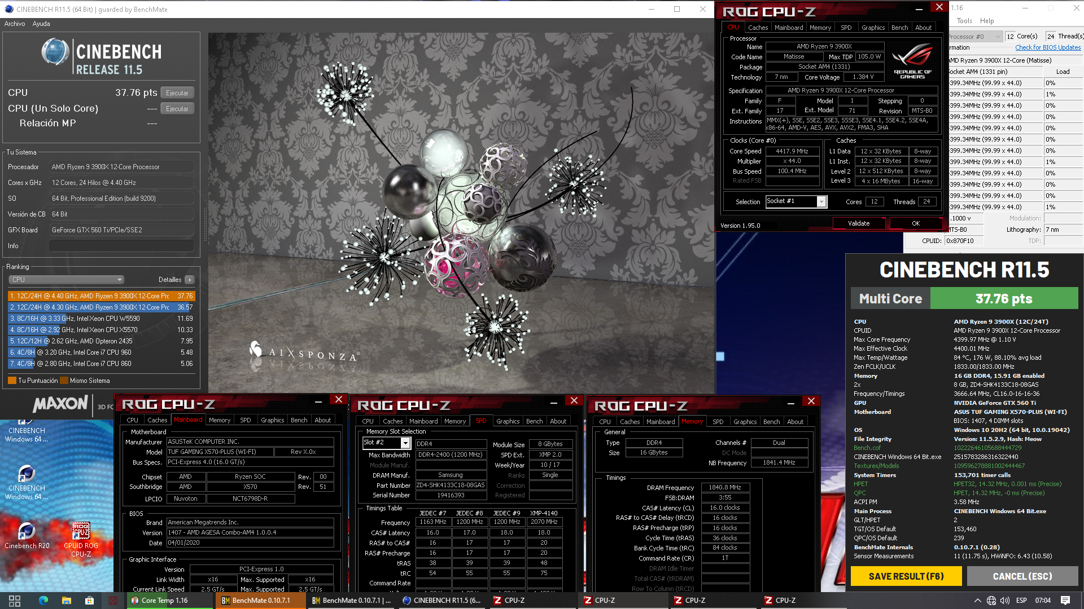Open the Cinebench R20 desktop shortcut

(x=27, y=535)
